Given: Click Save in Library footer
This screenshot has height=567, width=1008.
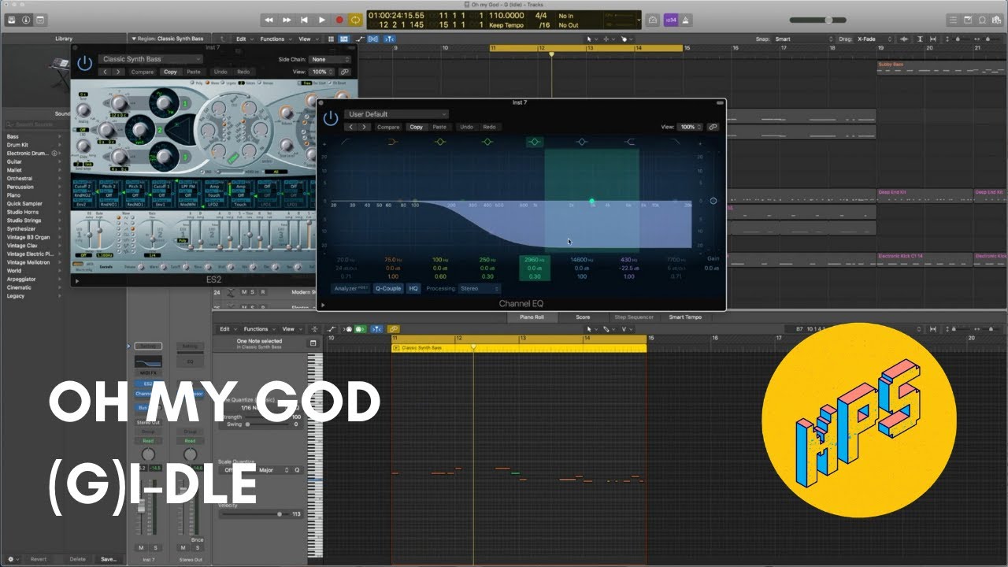Looking at the screenshot, I should click(108, 559).
